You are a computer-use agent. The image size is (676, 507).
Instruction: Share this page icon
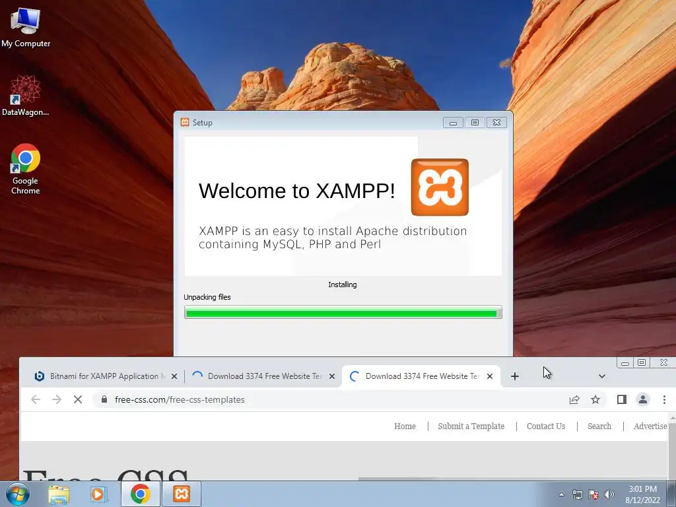[574, 399]
